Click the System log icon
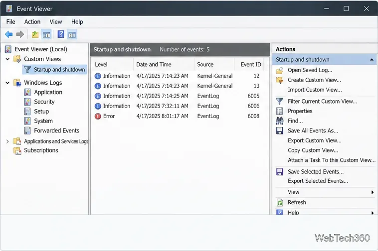 27,121
